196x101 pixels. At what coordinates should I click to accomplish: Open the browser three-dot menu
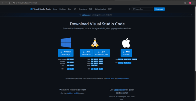pyautogui.click(x=194, y=3)
